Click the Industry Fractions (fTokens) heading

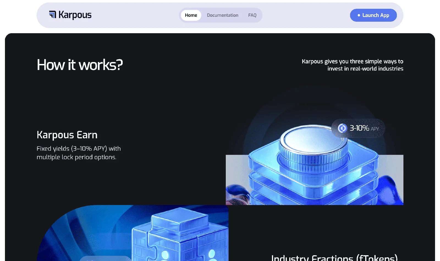334,257
